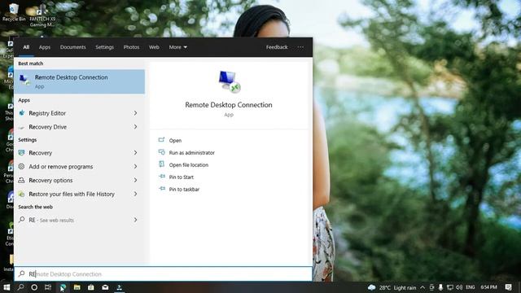The height and width of the screenshot is (293, 521).
Task: Click the search text input field
Action: pos(163,274)
